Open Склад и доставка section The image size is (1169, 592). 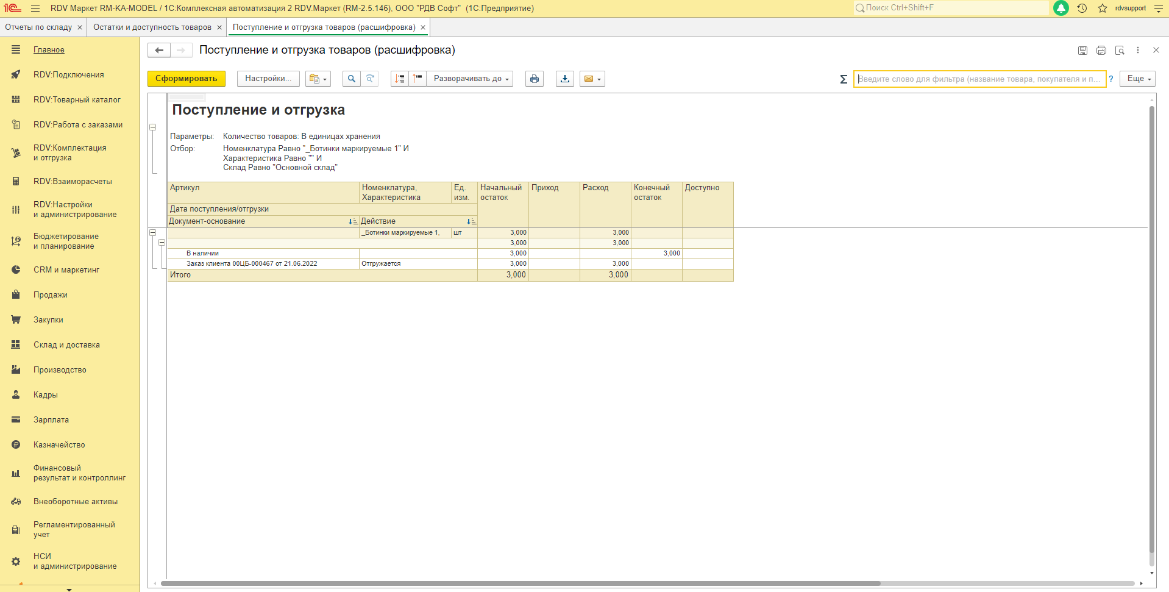(66, 345)
